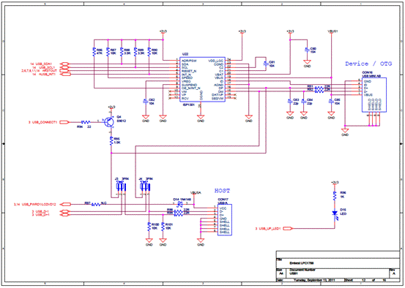Select the CON16 USB mini AB connector
Image resolution: width=405 pixels, height=288 pixels.
[x=374, y=94]
